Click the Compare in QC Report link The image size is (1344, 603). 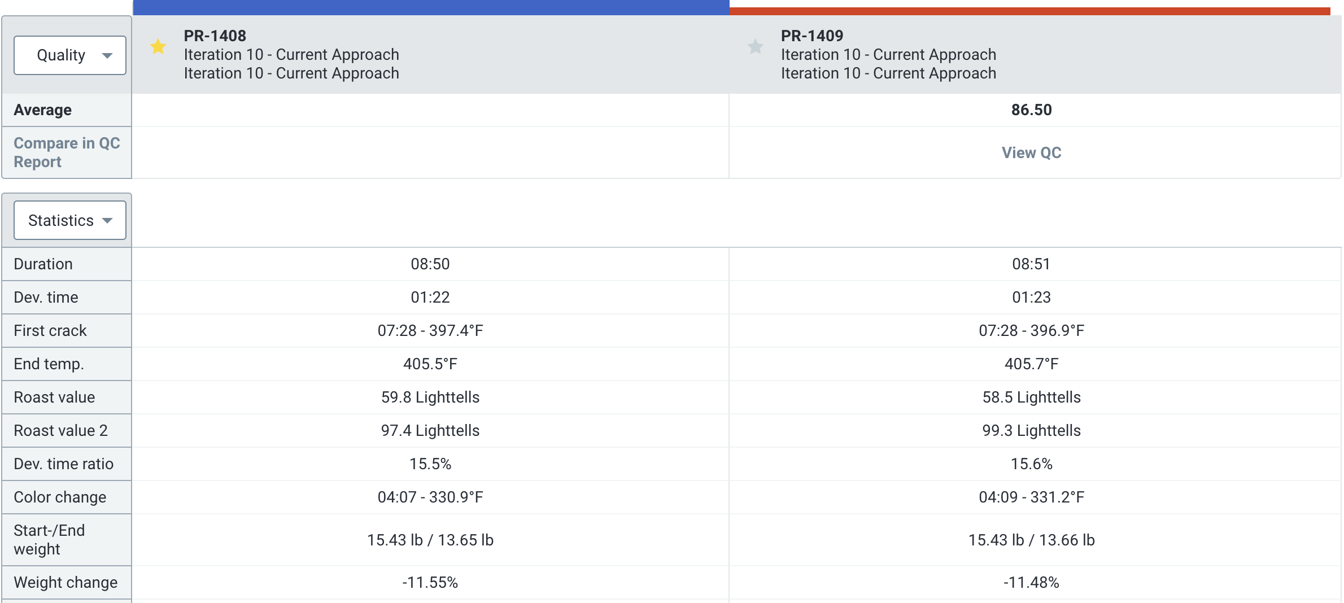[x=67, y=152]
